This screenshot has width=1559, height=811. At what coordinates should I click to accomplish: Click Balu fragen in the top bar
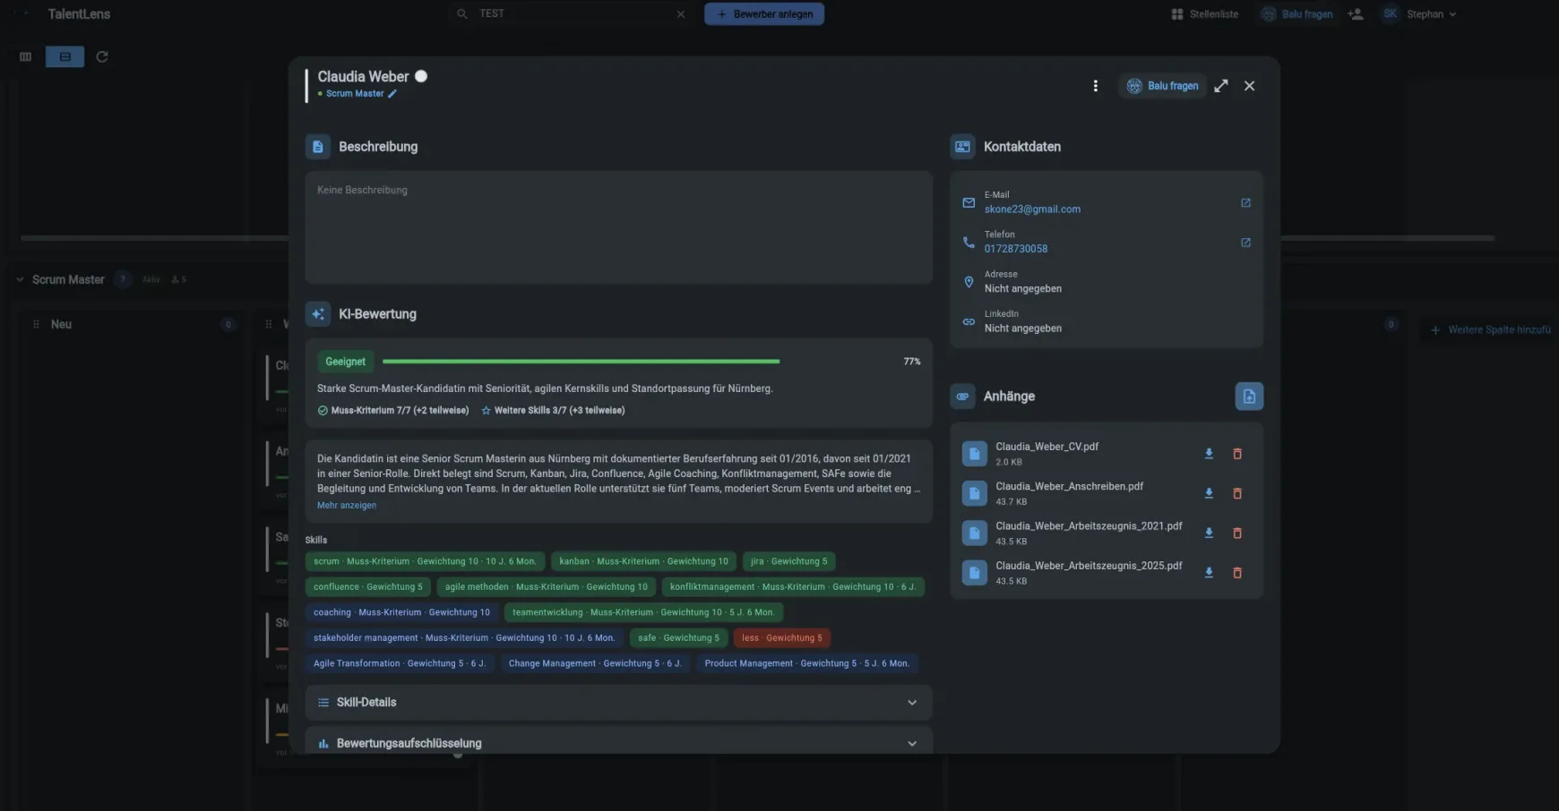1297,14
